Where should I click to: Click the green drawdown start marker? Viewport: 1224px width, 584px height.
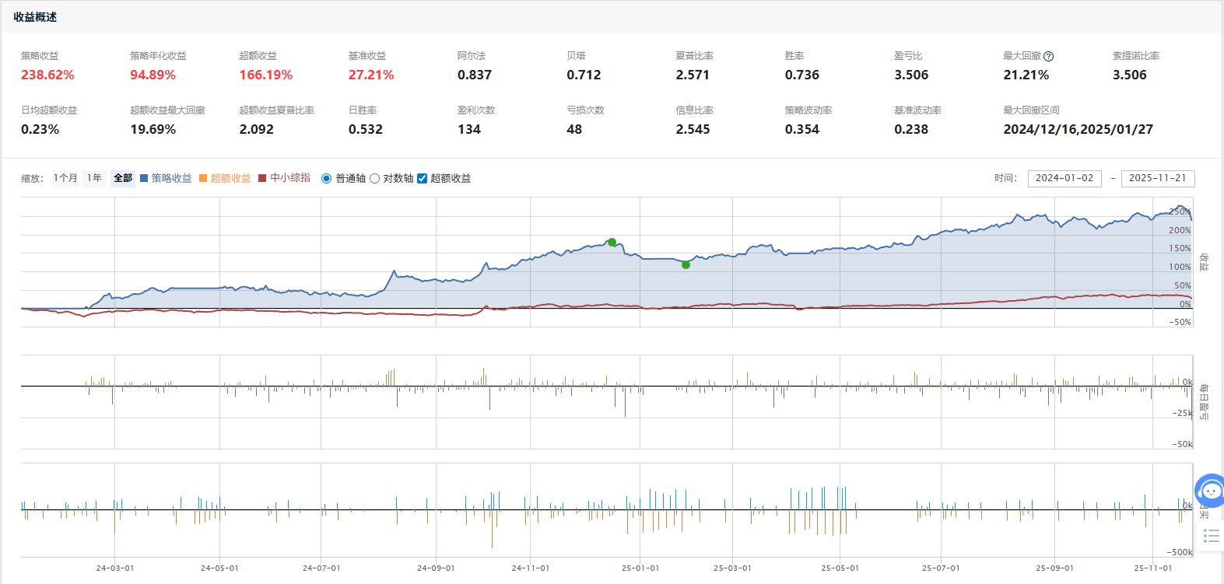[x=612, y=242]
